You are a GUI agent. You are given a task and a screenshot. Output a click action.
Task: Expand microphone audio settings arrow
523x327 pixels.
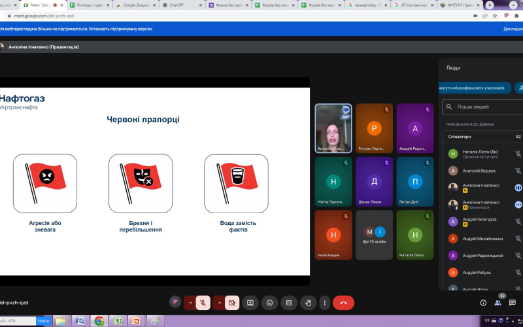pyautogui.click(x=190, y=303)
